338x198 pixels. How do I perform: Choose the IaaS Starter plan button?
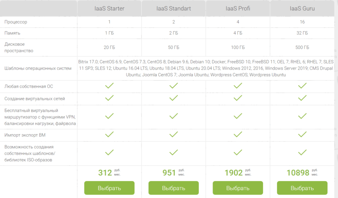[x=109, y=188]
